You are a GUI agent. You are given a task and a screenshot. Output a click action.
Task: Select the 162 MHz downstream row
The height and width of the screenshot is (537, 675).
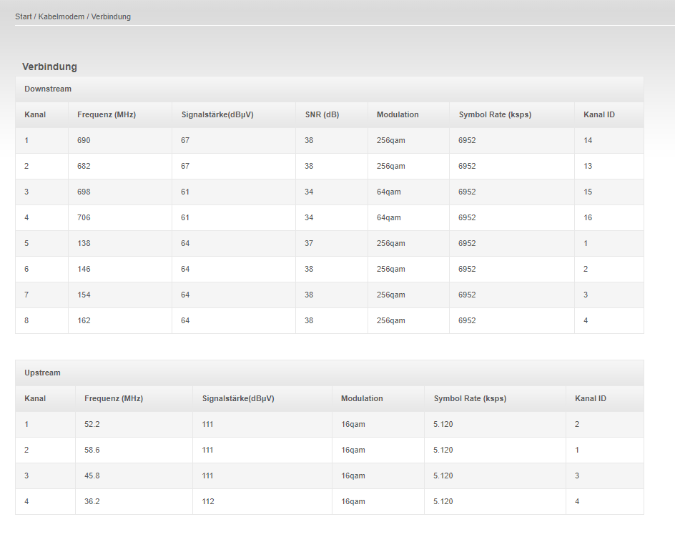tap(330, 321)
